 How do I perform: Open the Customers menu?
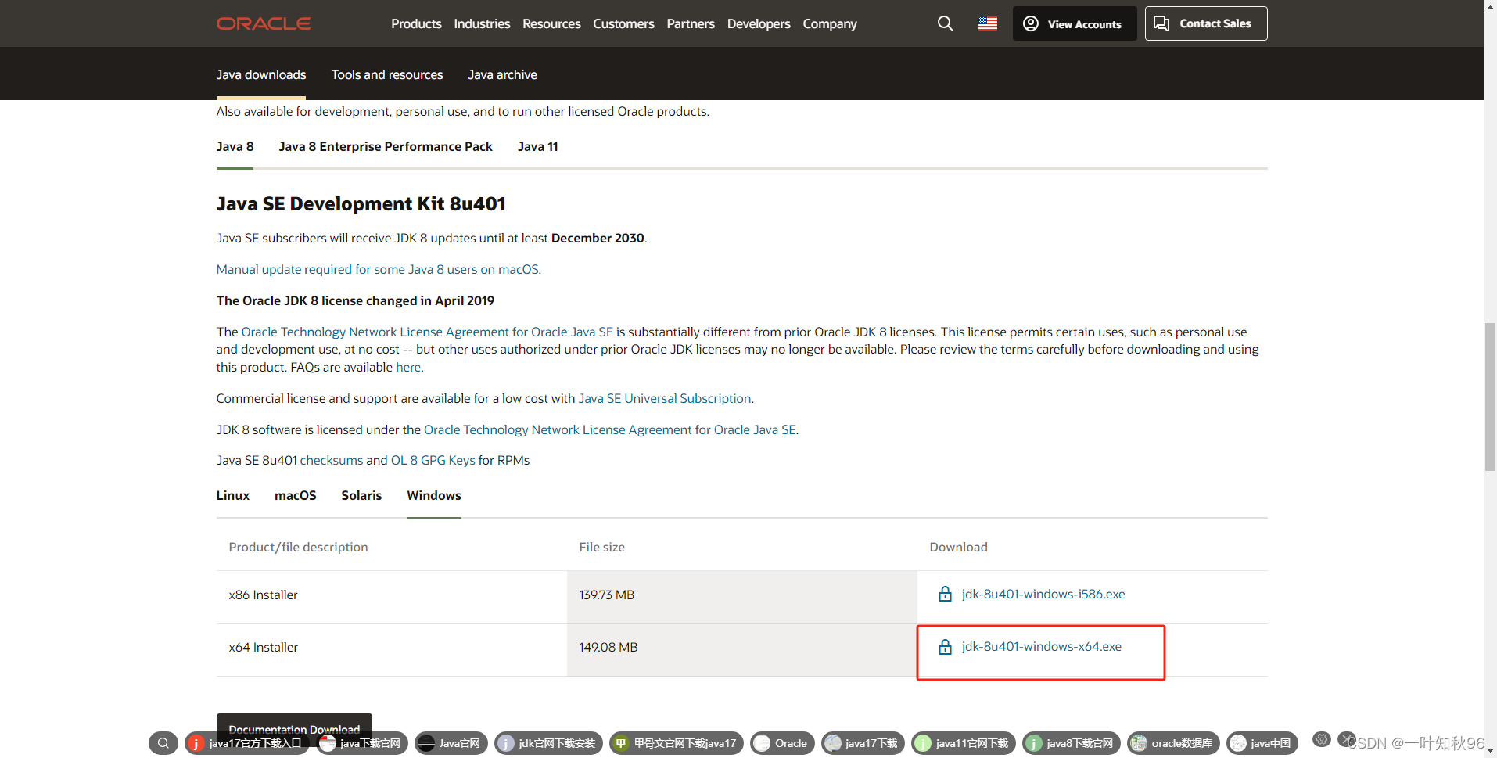[x=623, y=23]
